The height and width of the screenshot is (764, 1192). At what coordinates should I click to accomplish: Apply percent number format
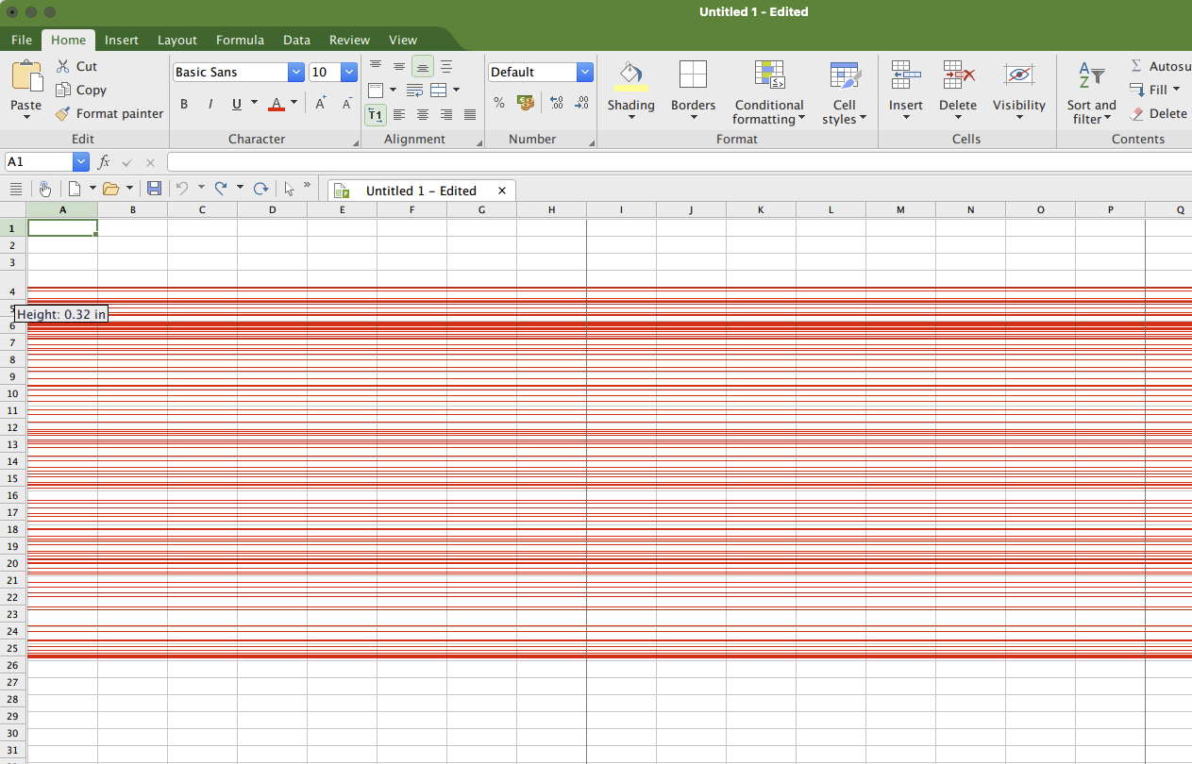tap(499, 103)
